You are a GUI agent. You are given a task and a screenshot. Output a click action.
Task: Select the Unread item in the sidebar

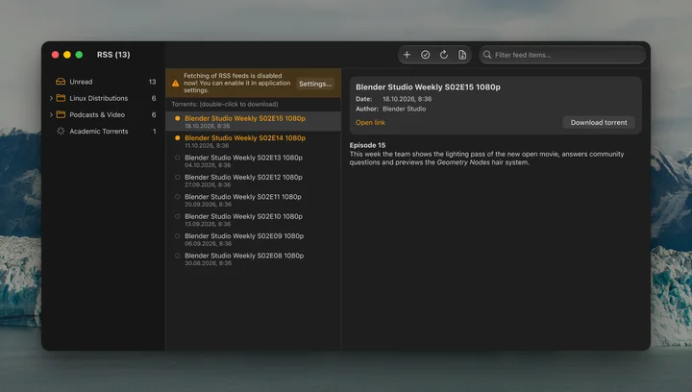(103, 82)
